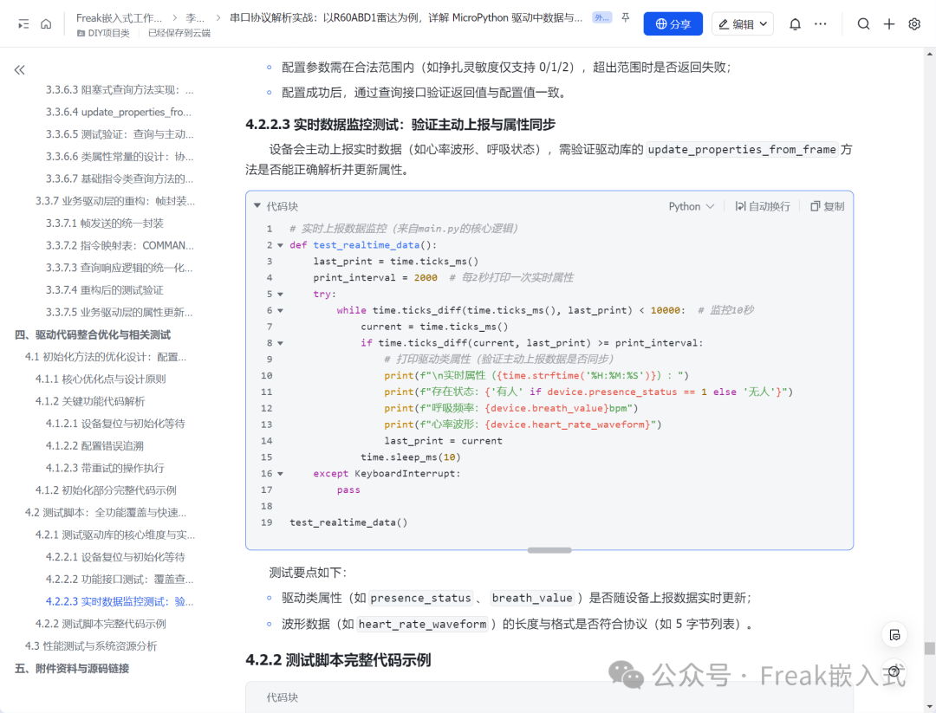
Task: Jump to 3.3.7.1 帧发送的统一封装
Action: [x=105, y=224]
